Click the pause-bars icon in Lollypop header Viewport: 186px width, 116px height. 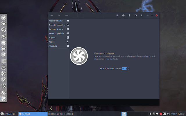117,15
